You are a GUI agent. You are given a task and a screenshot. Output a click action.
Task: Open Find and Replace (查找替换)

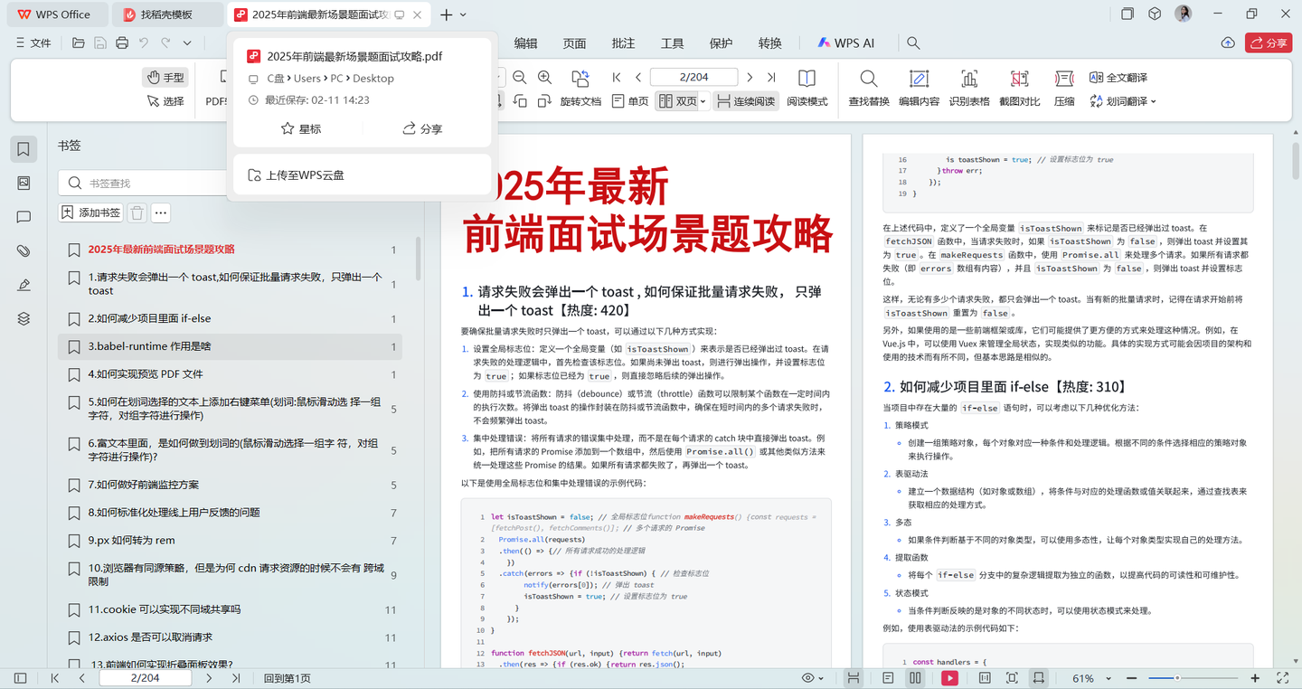[869, 89]
